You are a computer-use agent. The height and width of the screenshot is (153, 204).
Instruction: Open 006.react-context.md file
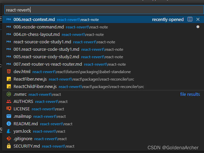[x=34, y=20]
